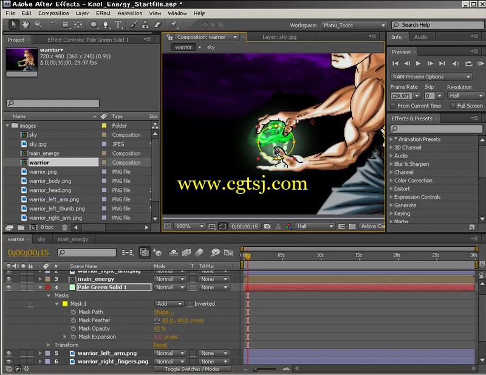Screen dimensions: 486x375
Task: Jump to the last frame in Preview
Action: 442,64
